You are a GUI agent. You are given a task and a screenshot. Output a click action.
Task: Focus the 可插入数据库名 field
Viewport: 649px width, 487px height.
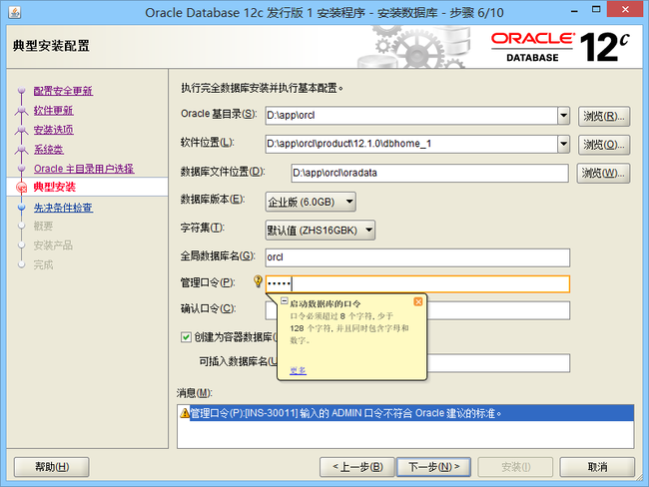[498, 363]
